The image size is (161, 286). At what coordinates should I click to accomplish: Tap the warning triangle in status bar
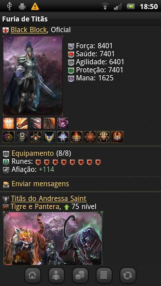35,7
